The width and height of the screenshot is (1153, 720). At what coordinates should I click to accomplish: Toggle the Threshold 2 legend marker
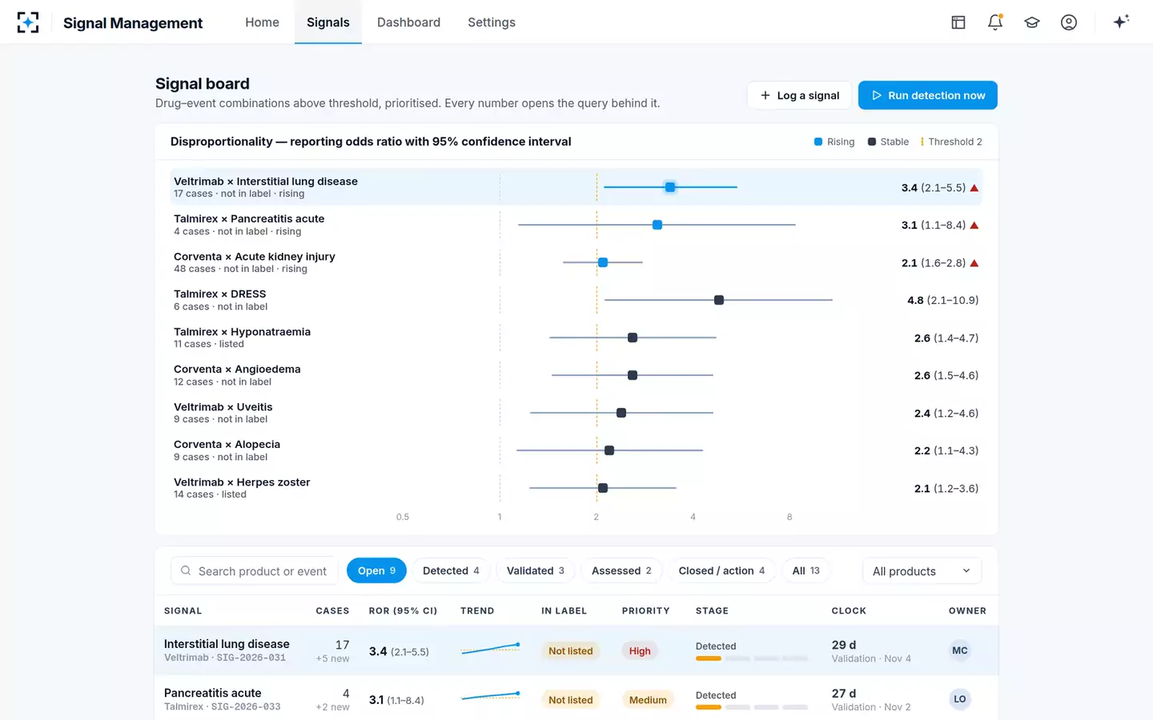point(951,142)
